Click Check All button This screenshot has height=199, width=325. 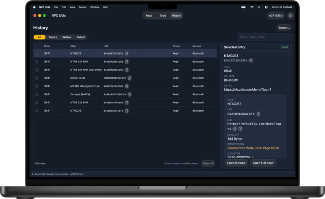(x=208, y=164)
